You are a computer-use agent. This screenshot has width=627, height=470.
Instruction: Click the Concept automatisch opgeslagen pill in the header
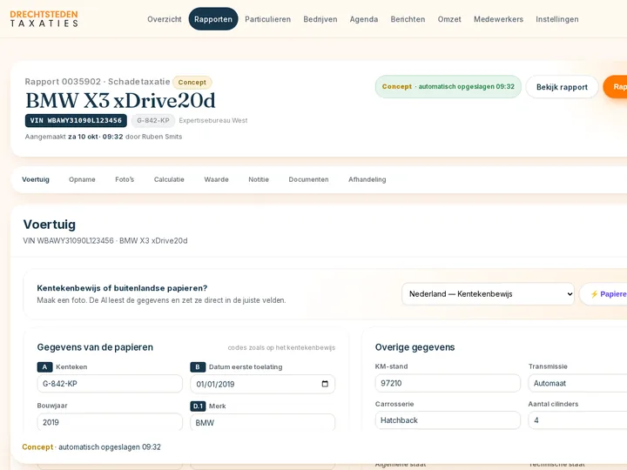(448, 87)
